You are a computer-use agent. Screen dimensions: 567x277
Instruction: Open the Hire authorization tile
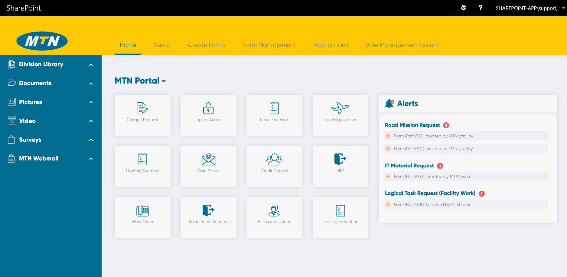coord(274,217)
